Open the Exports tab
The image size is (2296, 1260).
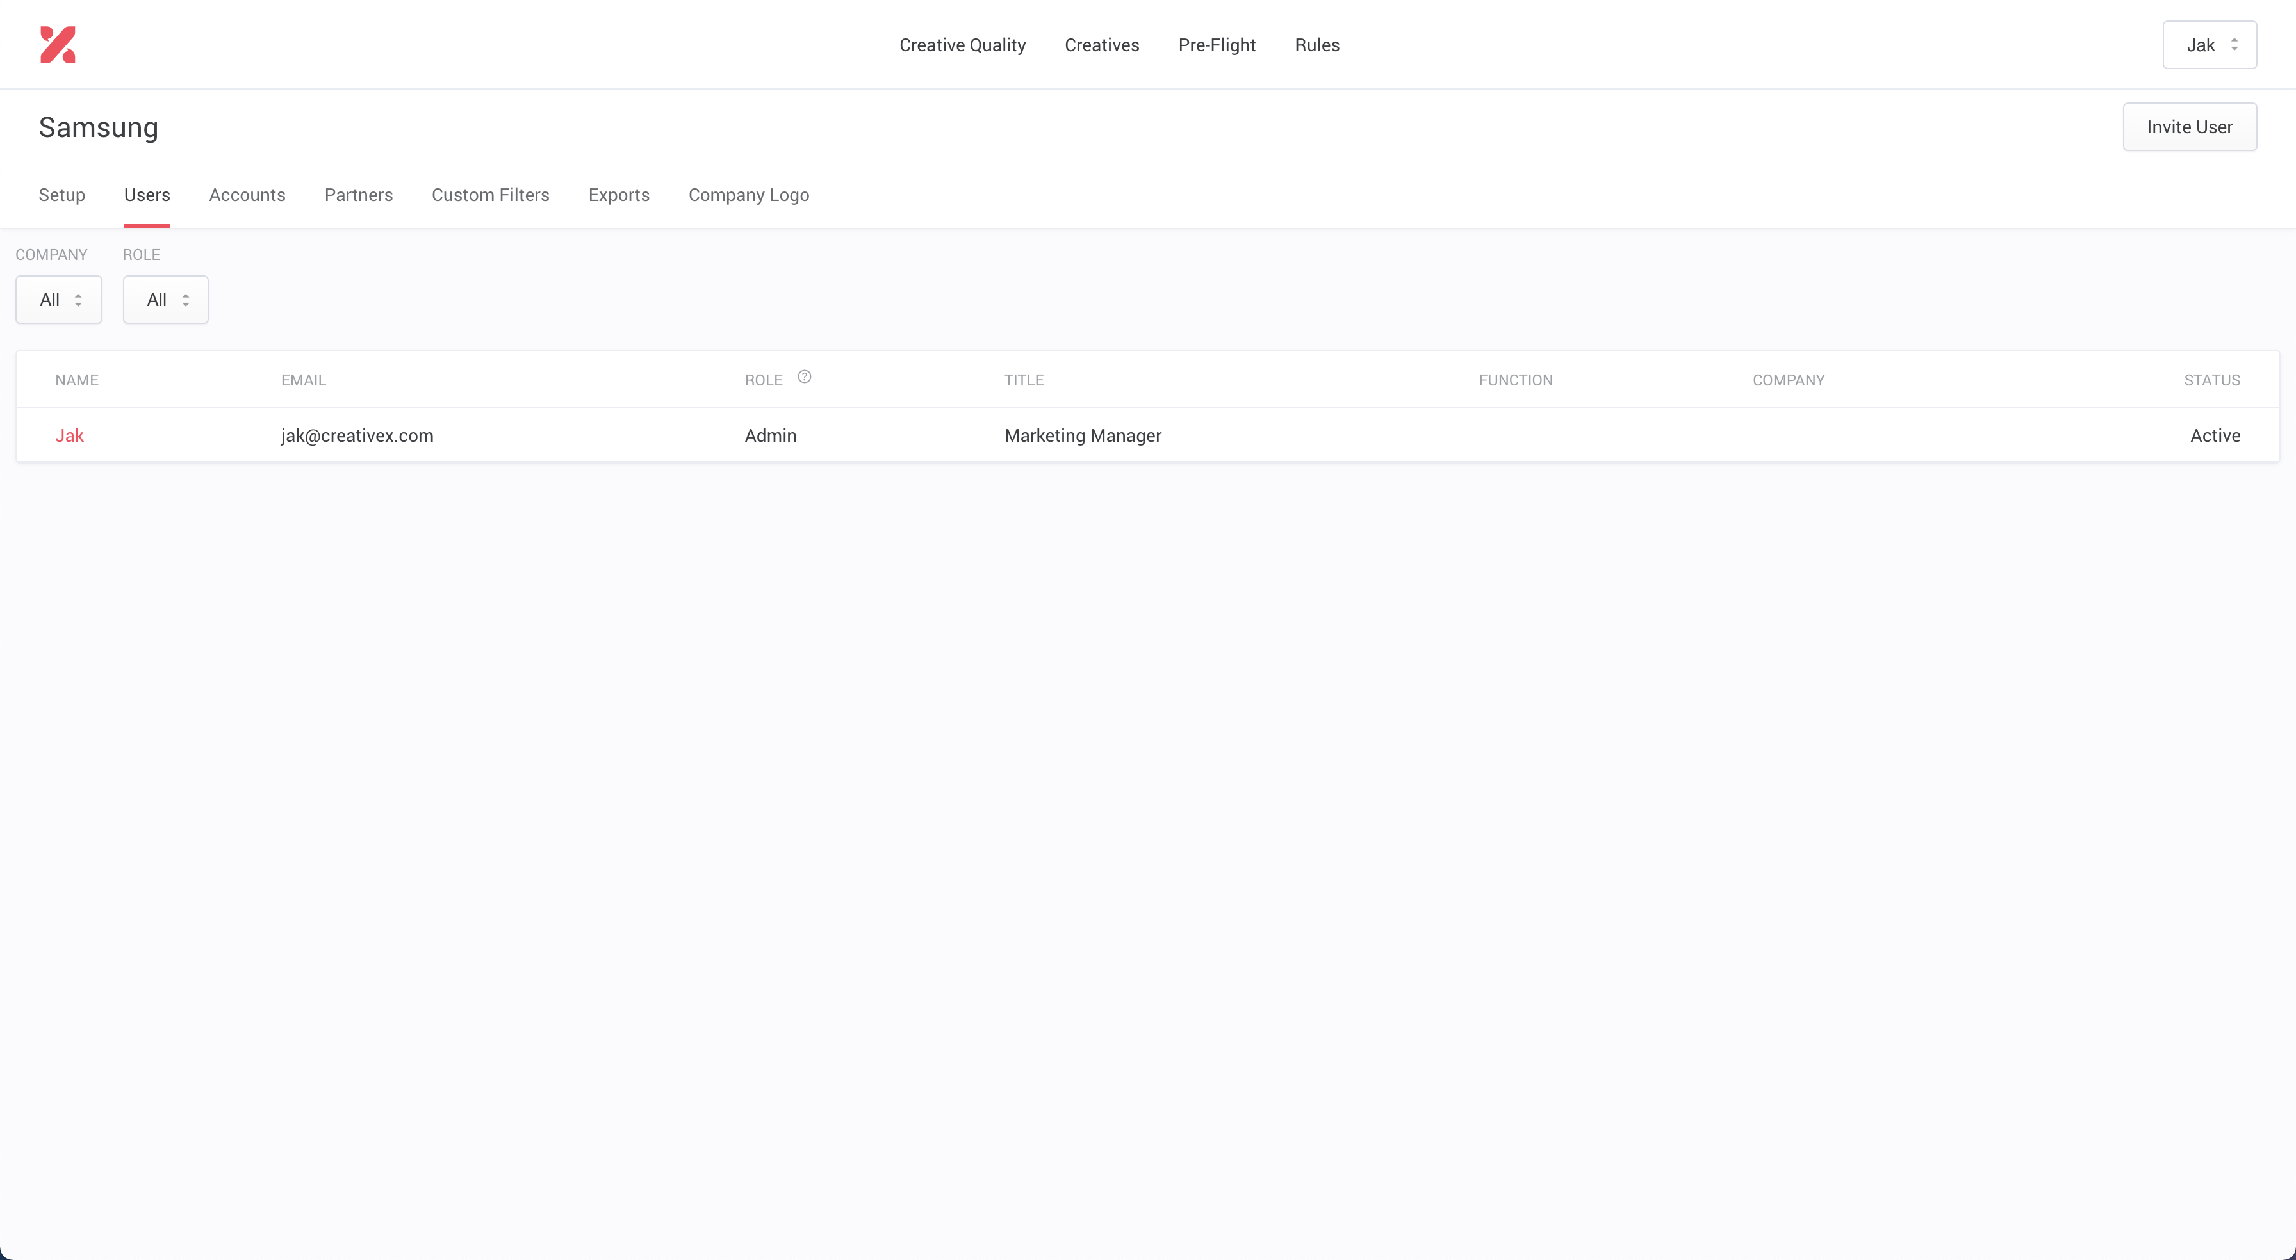click(x=619, y=195)
